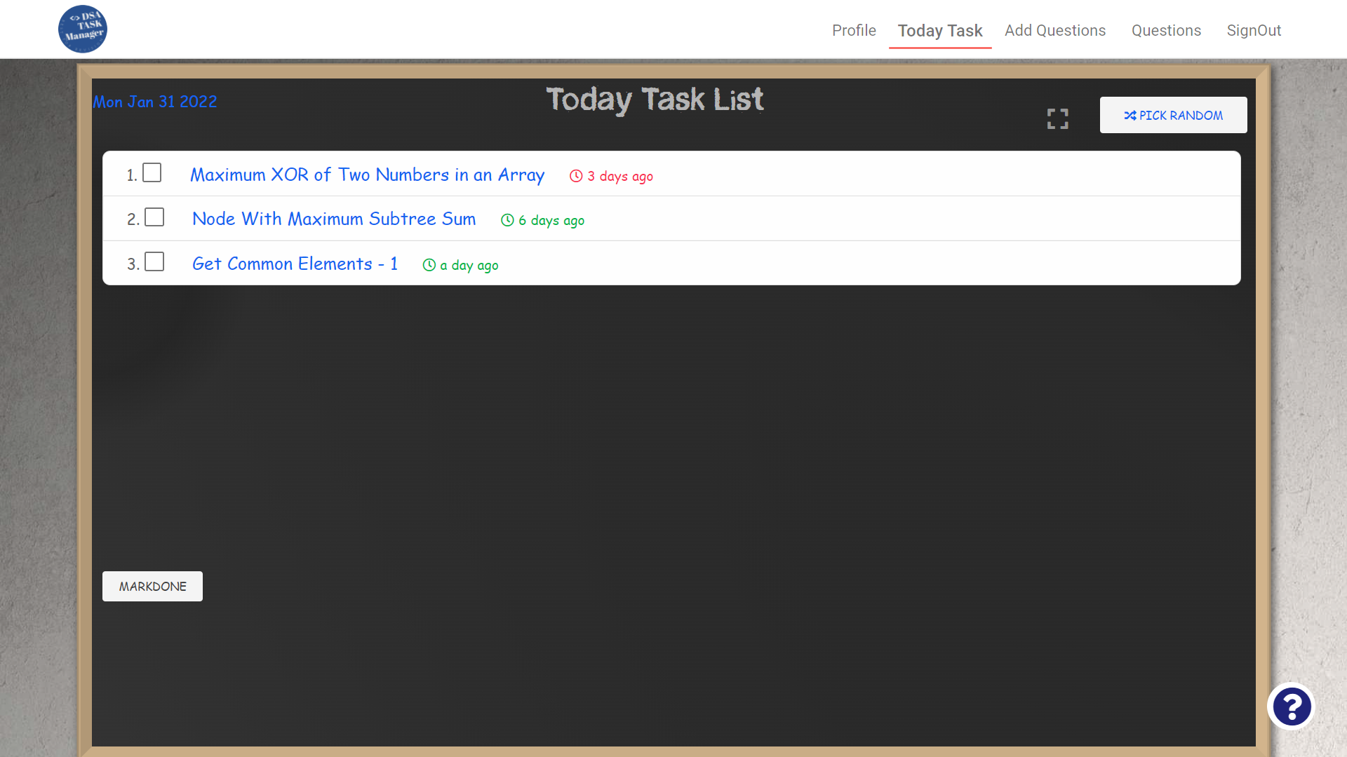Viewport: 1347px width, 757px height.
Task: Click the green clock icon beside 6 days ago
Action: [507, 220]
